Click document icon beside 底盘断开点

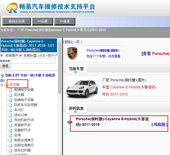(11, 125)
